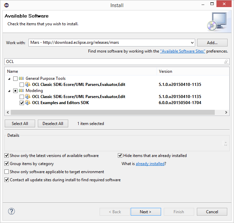
Task: Collapse the General Purpose Tools category
Action: [x=9, y=79]
